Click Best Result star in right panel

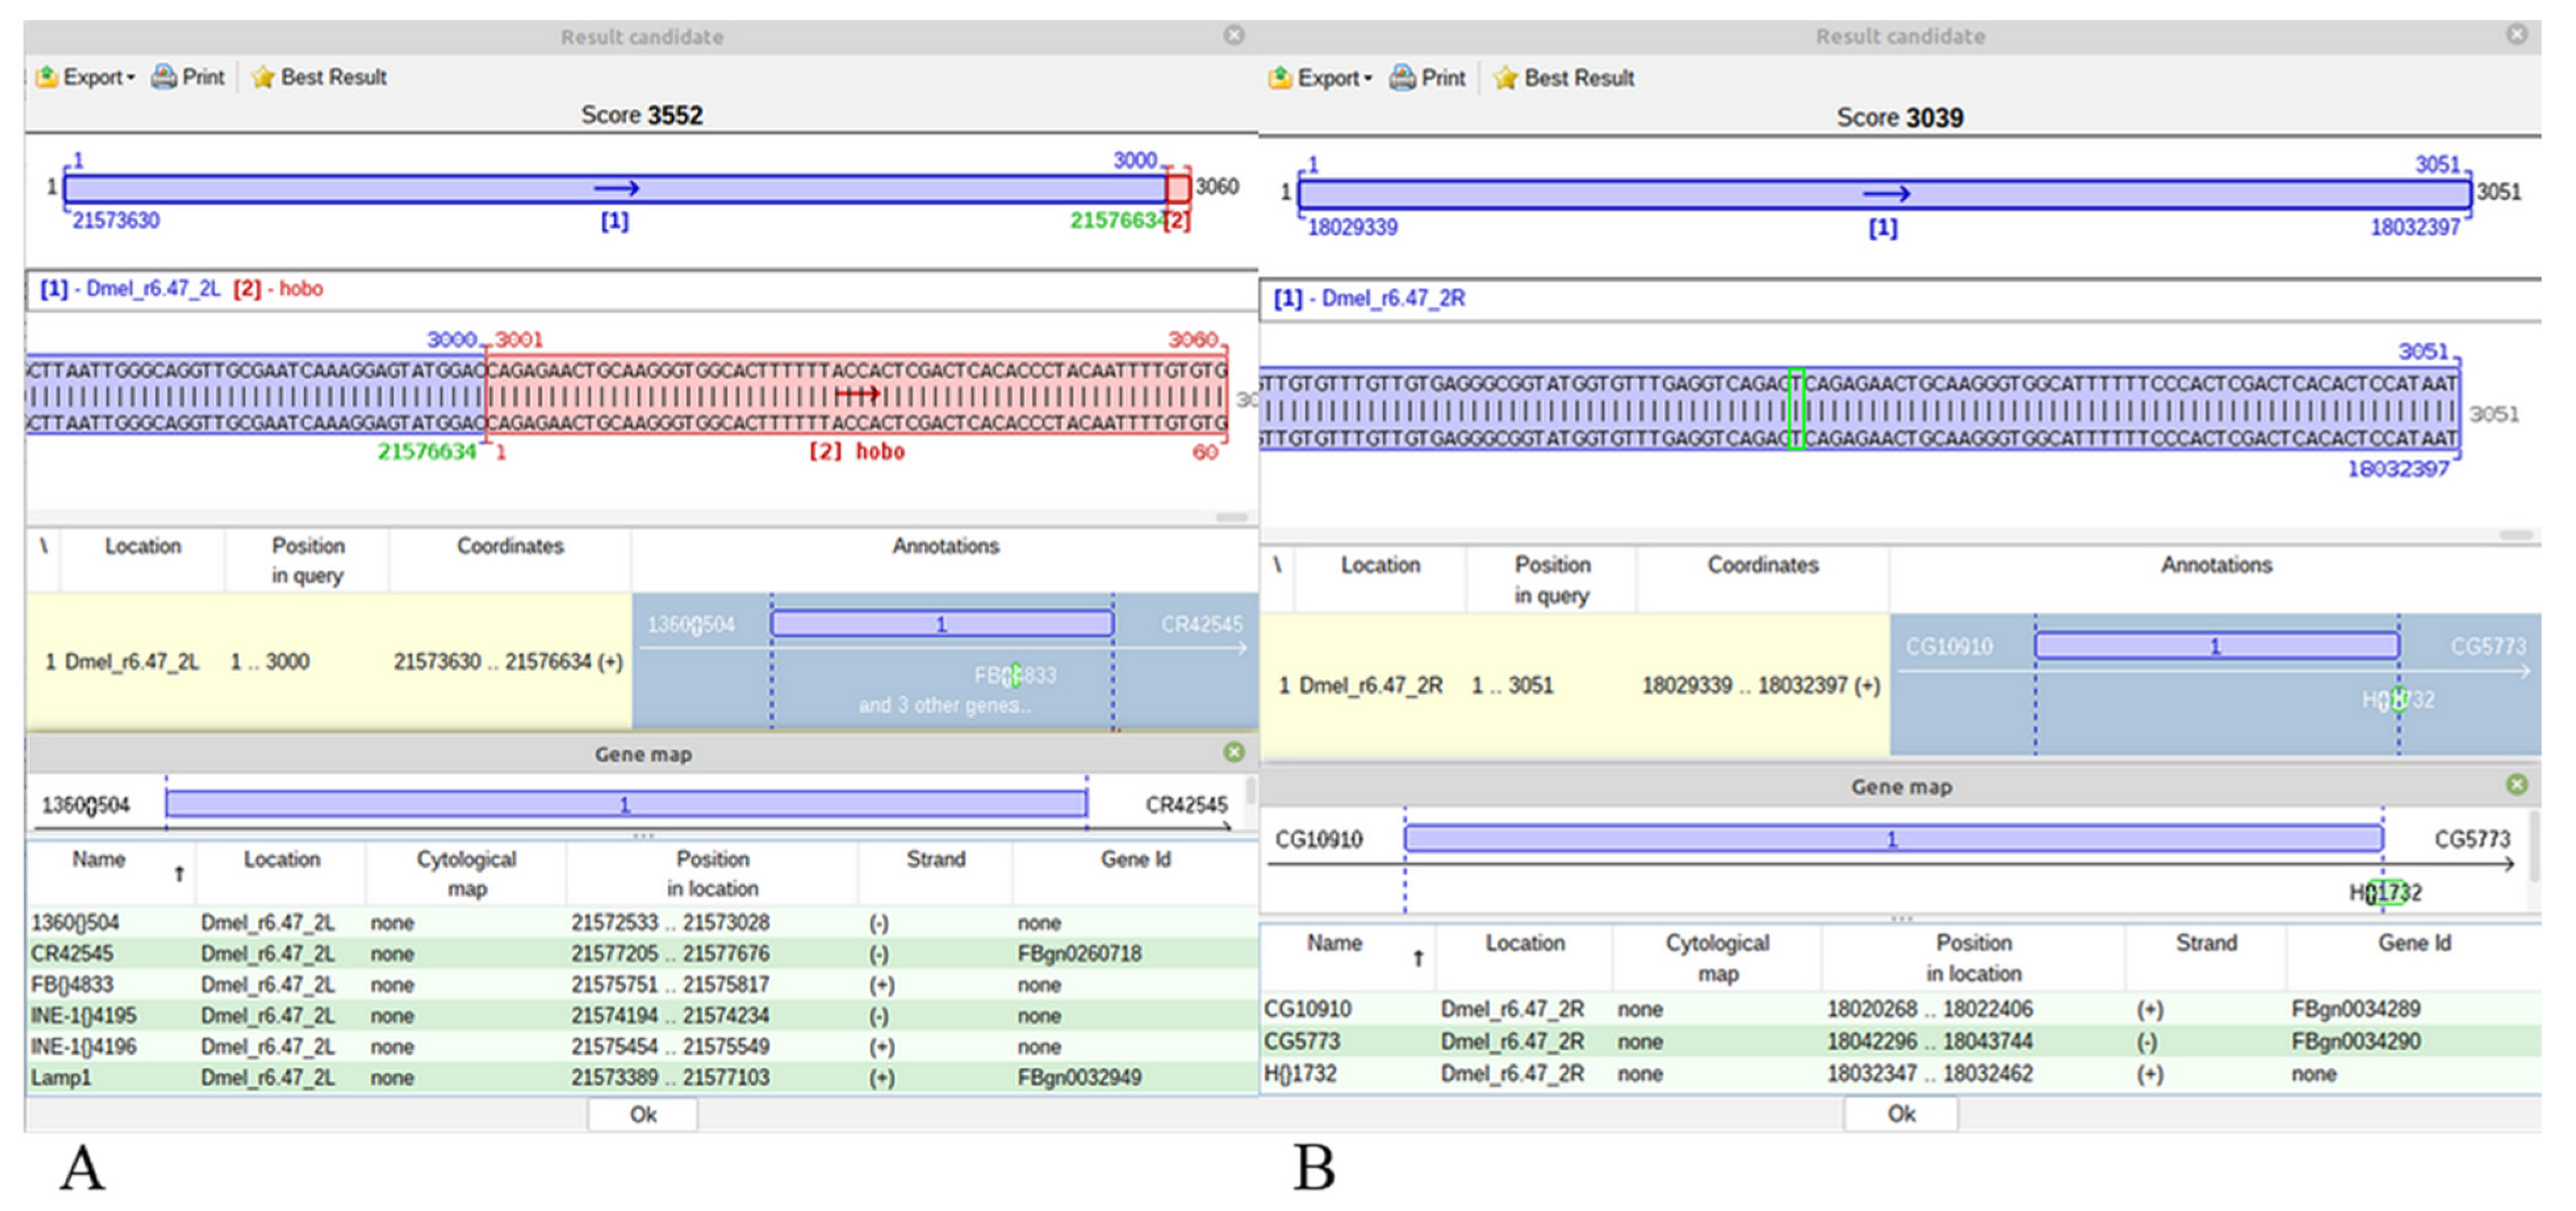coord(1505,78)
